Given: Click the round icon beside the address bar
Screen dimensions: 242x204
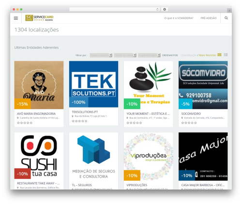Looking at the screenshot, I should pyautogui.click(x=165, y=10).
